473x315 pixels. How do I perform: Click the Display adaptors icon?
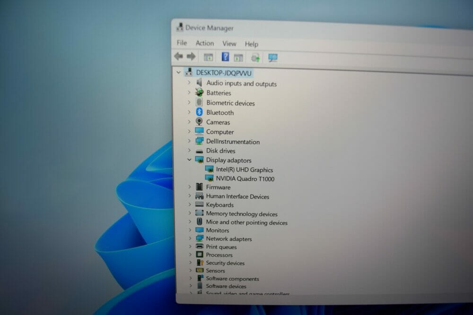(200, 160)
